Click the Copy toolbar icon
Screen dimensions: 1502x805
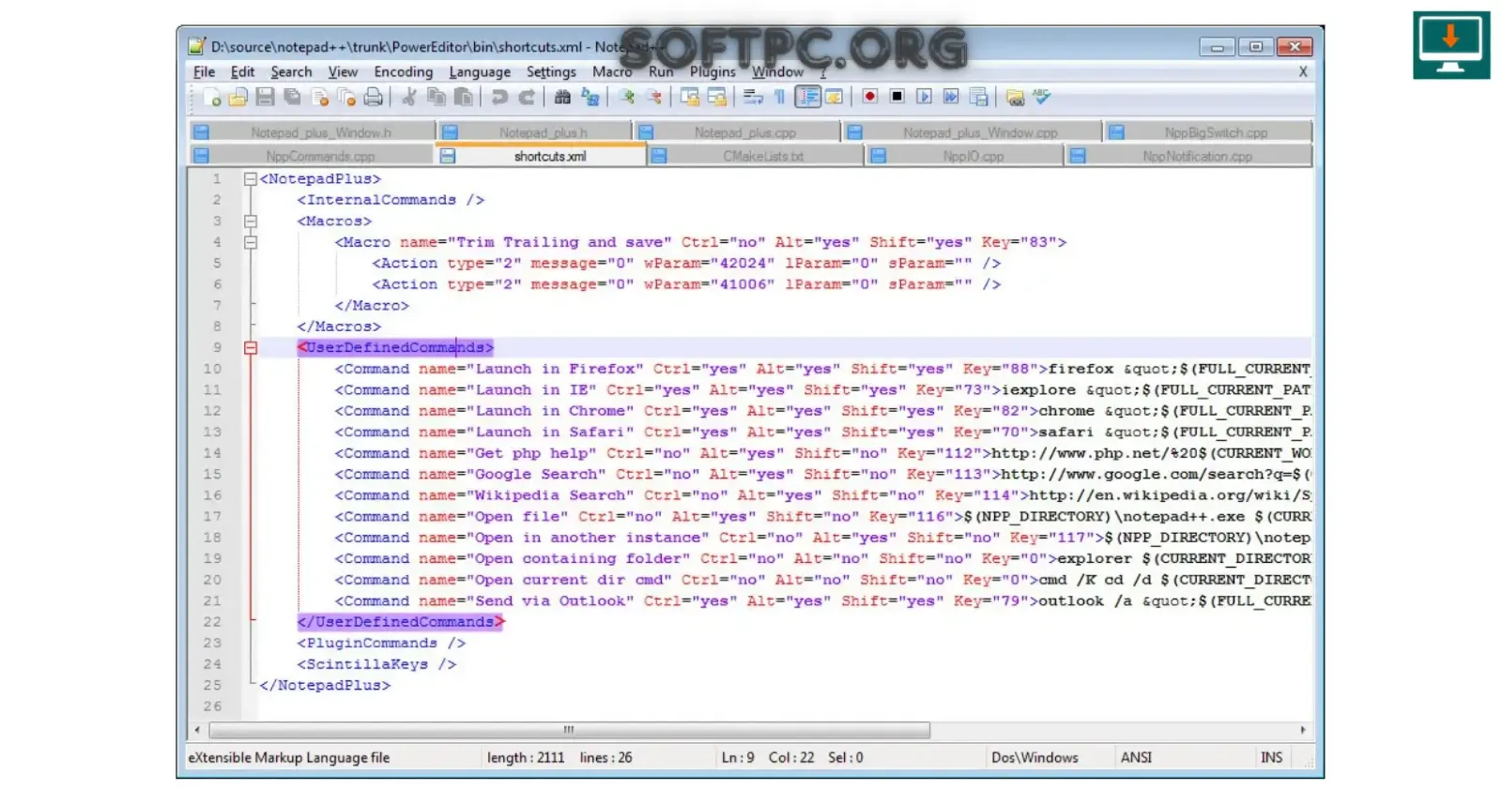(437, 97)
